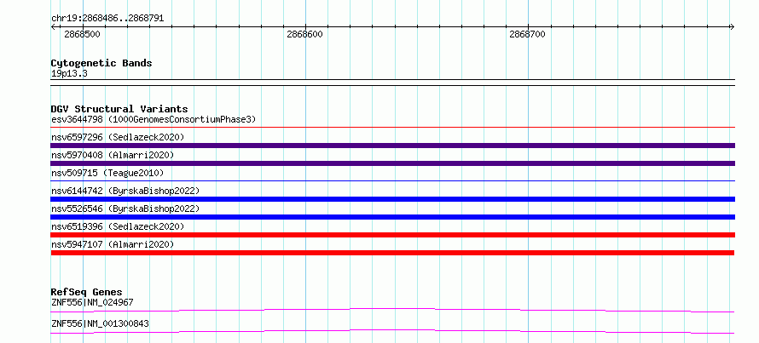The width and height of the screenshot is (759, 343).
Task: Click the nsv6597296 (Sedlazeck2020) label
Action: pos(118,137)
